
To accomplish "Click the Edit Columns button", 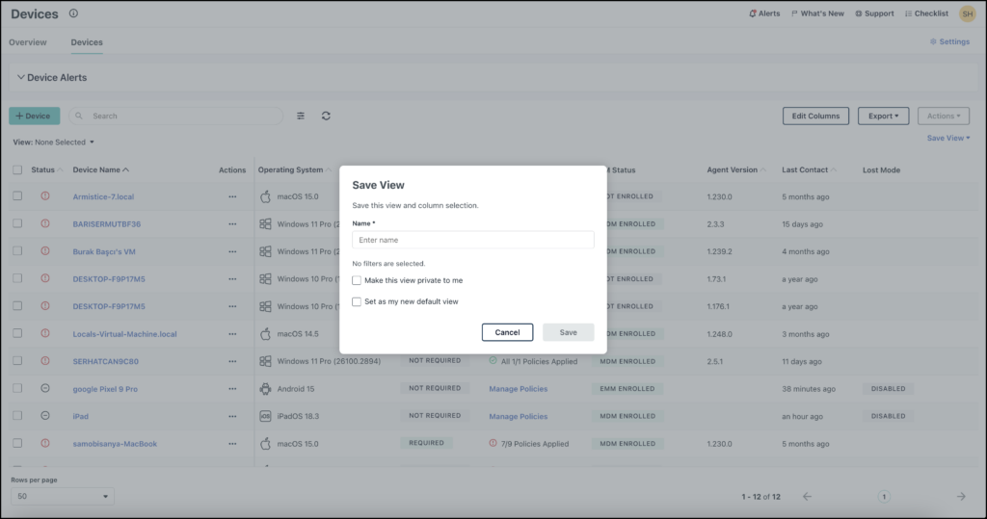I will pyautogui.click(x=815, y=116).
